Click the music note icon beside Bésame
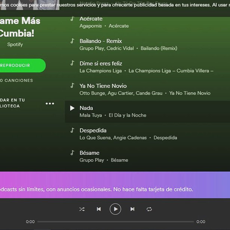 [72, 153]
